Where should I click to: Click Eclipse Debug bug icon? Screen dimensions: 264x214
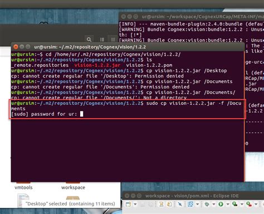(x=207, y=204)
